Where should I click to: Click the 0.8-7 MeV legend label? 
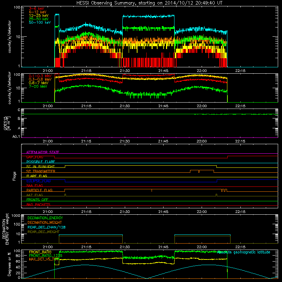coord(39,83)
